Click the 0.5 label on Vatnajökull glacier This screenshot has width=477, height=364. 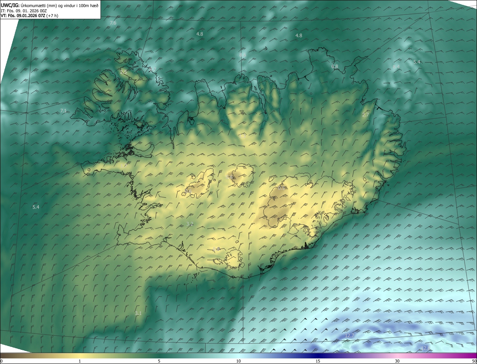[x=282, y=188]
